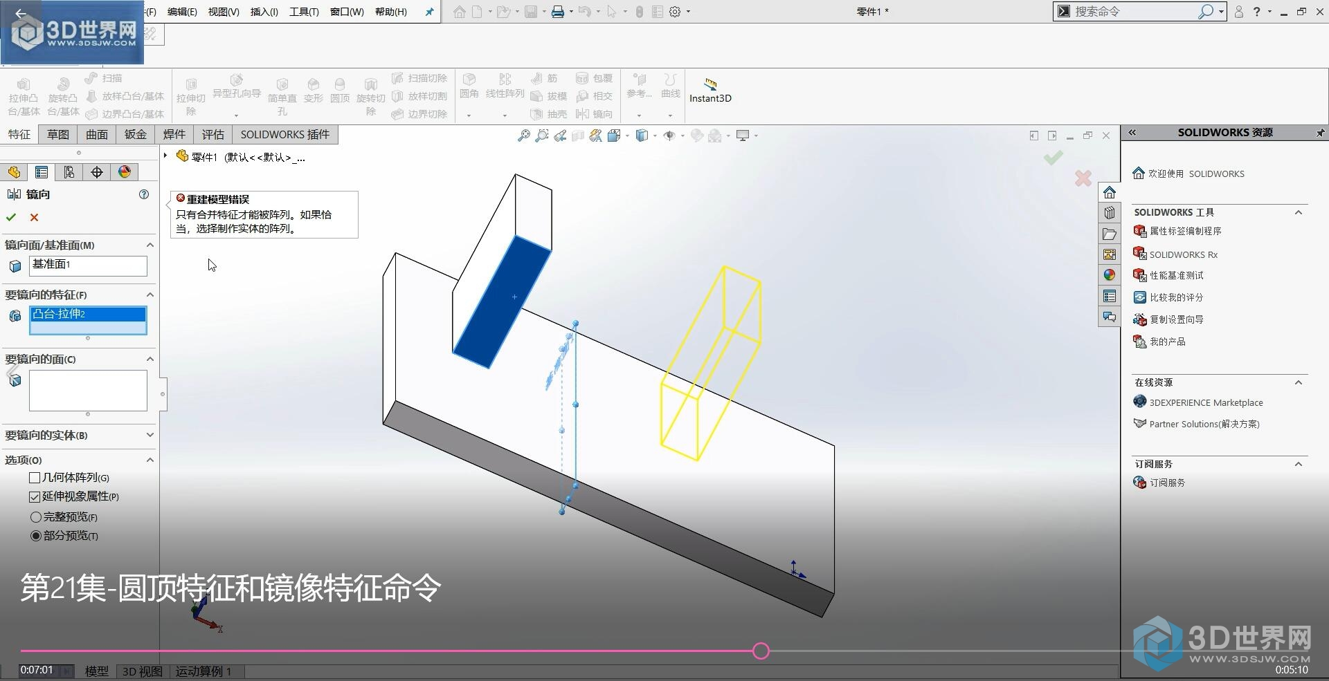
Task: Cancel mirror with red X in PropertyManager
Action: click(x=34, y=217)
